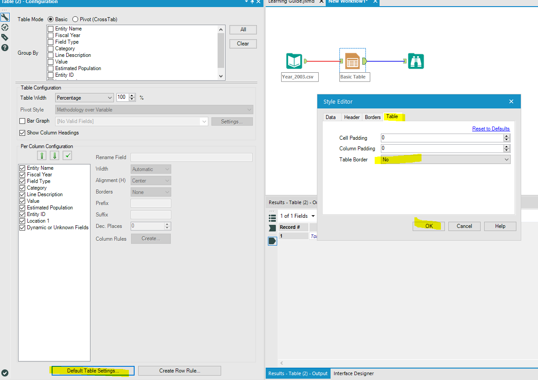Click the Reset to Defaults link
The width and height of the screenshot is (538, 380).
491,128
